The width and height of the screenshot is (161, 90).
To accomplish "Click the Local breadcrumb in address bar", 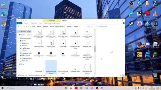I will (x=33, y=26).
